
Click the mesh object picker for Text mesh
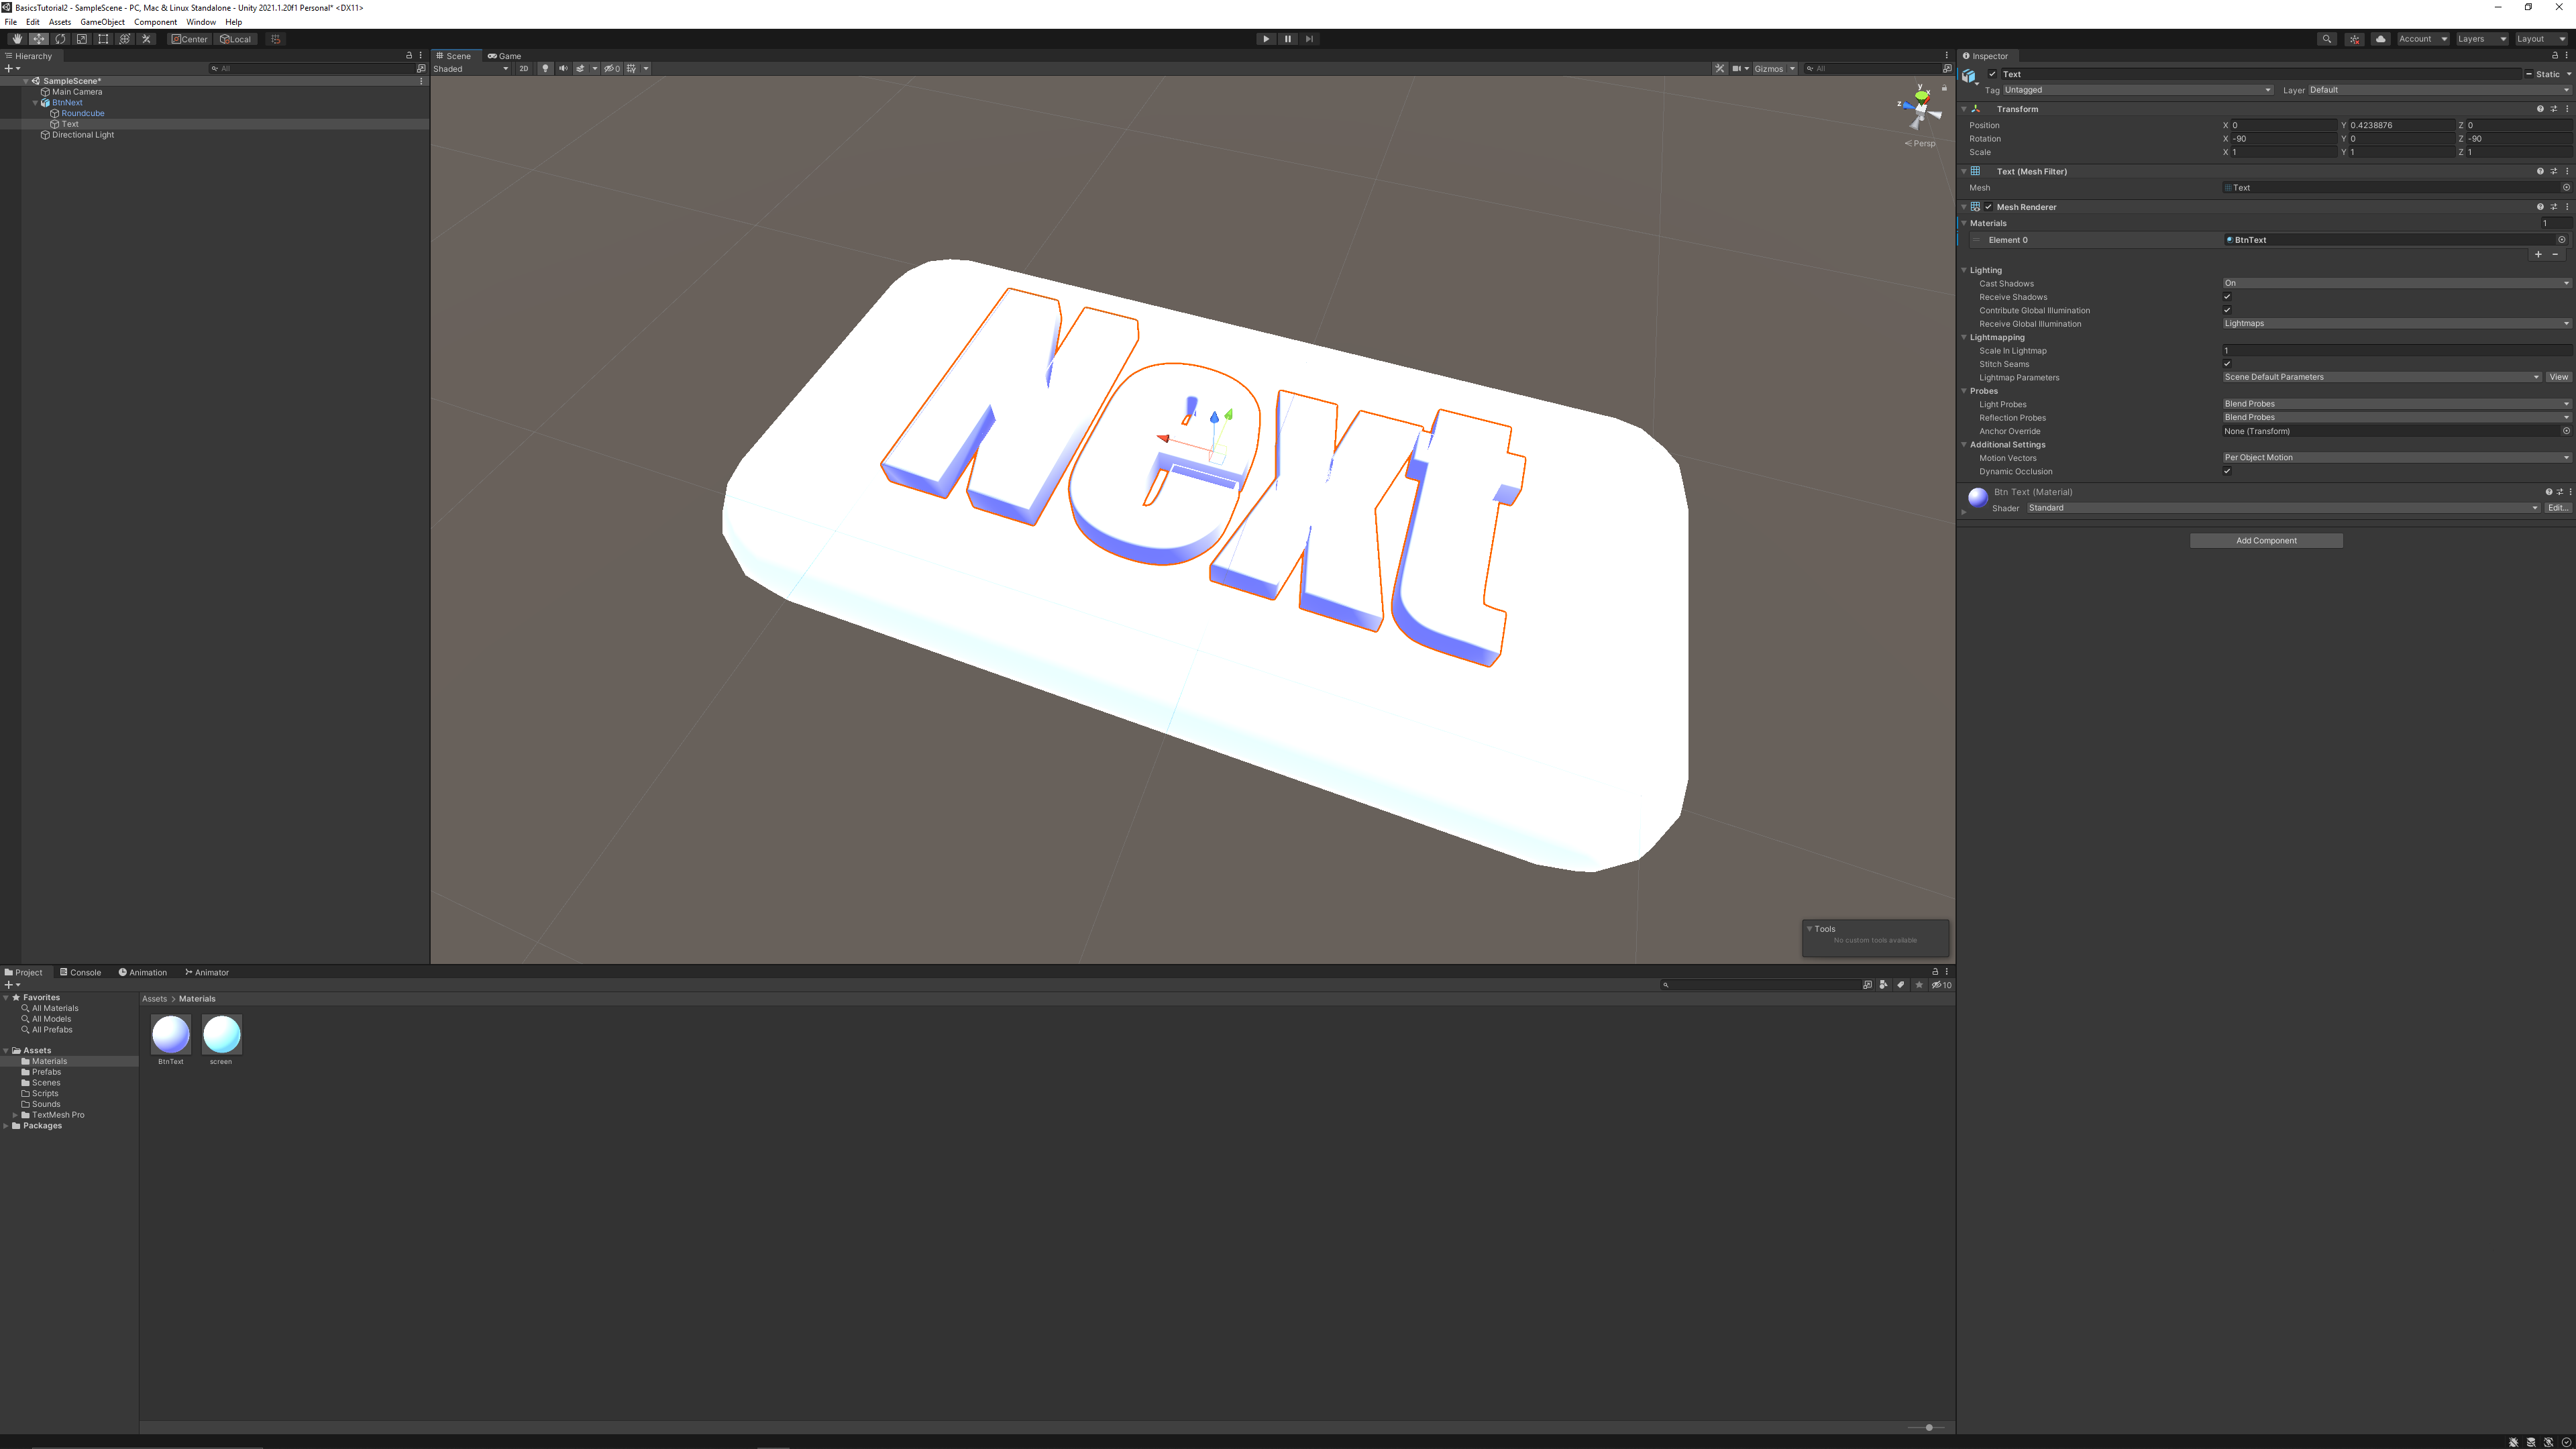point(2566,188)
